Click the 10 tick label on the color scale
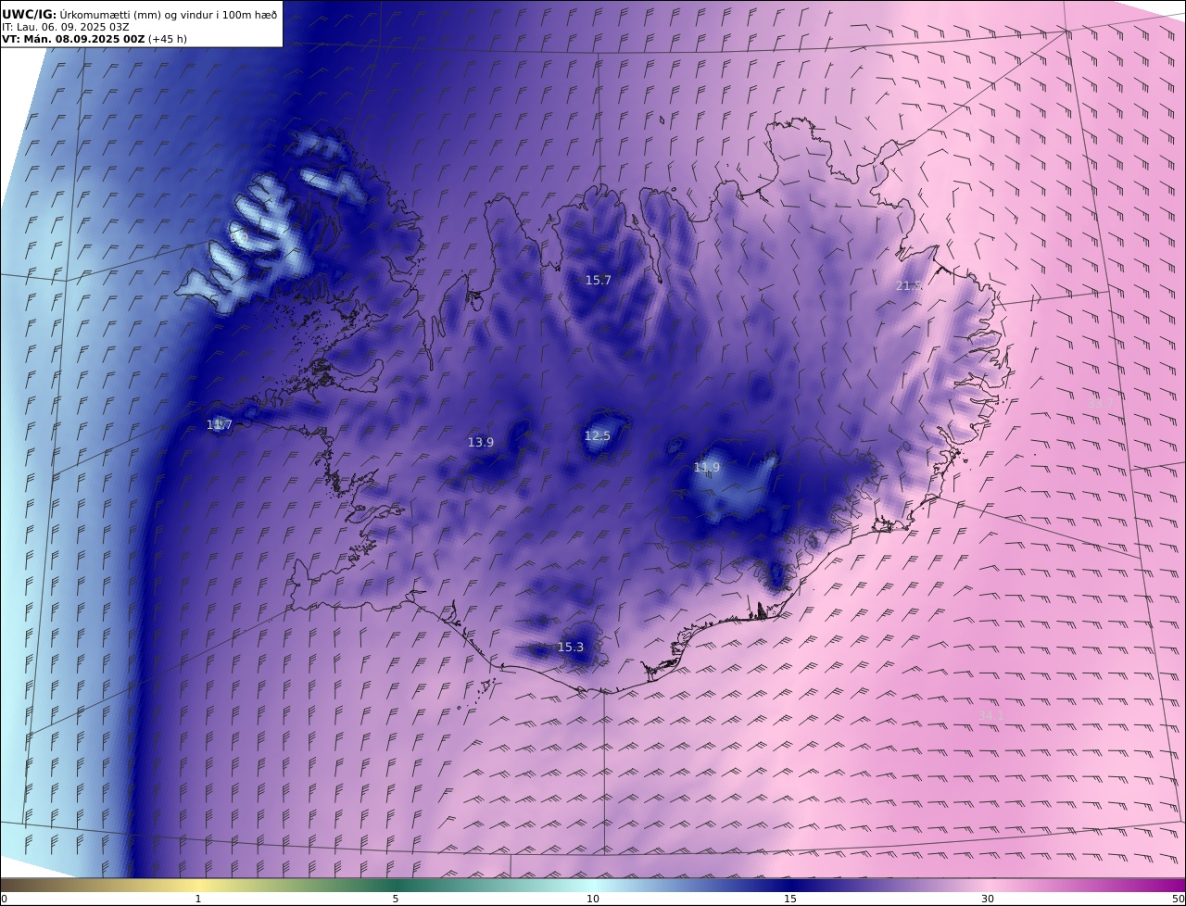 tap(593, 899)
